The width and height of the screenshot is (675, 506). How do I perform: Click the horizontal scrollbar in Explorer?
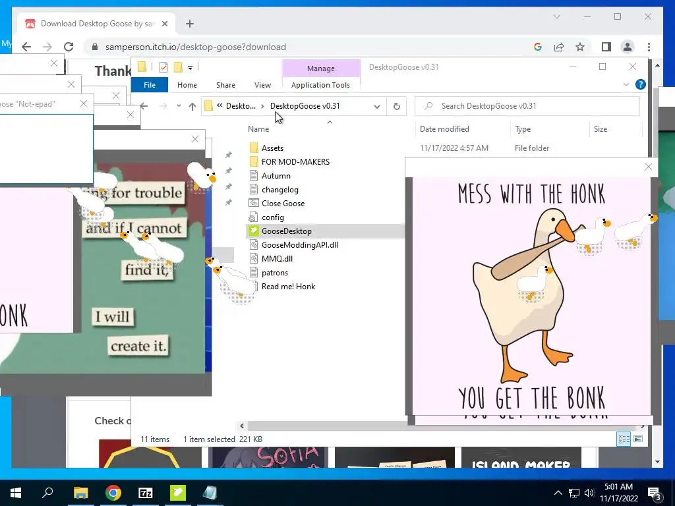click(x=442, y=426)
